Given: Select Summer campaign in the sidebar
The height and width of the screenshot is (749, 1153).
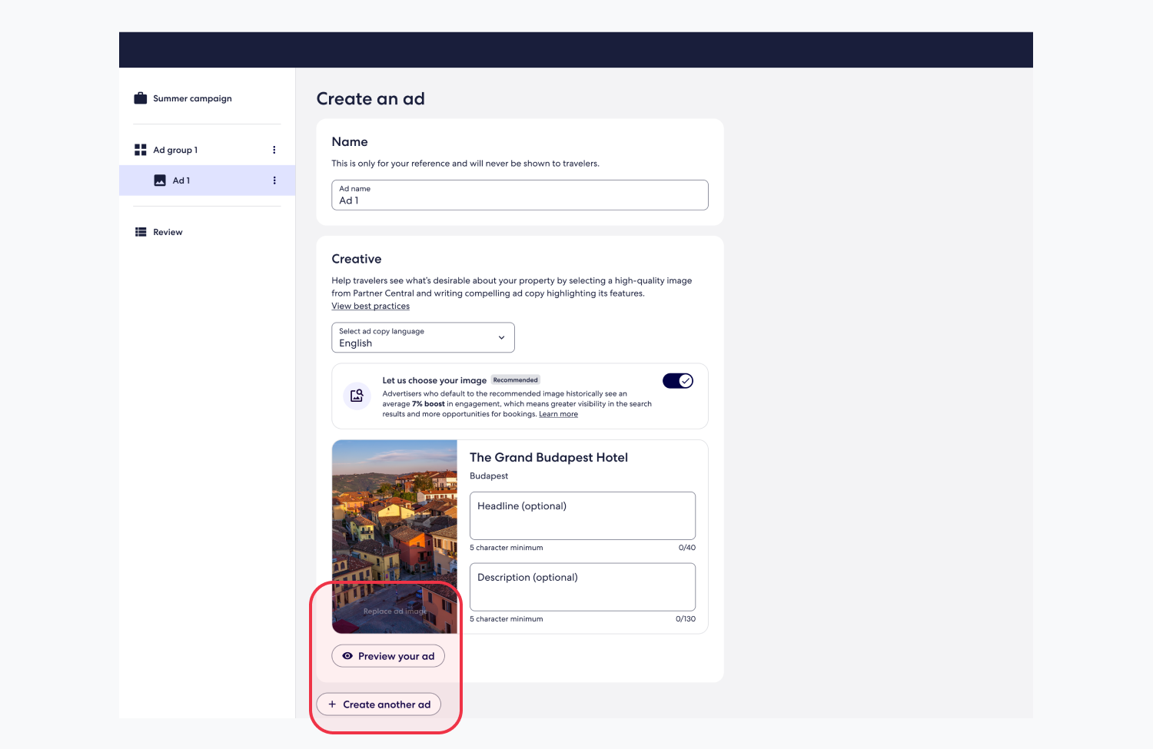Looking at the screenshot, I should (192, 98).
